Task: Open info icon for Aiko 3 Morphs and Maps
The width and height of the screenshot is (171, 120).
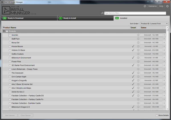Action: click(x=138, y=88)
